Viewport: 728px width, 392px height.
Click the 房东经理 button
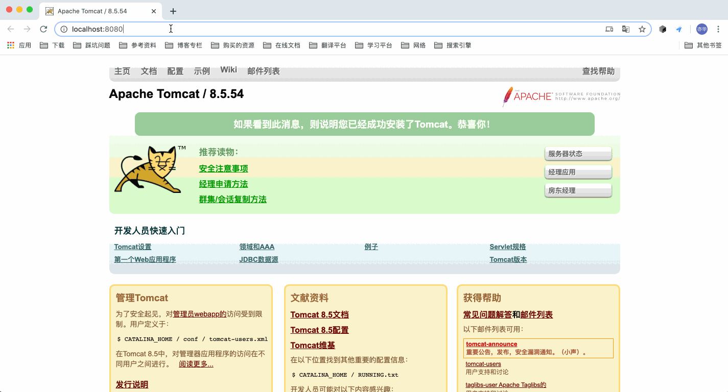(578, 190)
